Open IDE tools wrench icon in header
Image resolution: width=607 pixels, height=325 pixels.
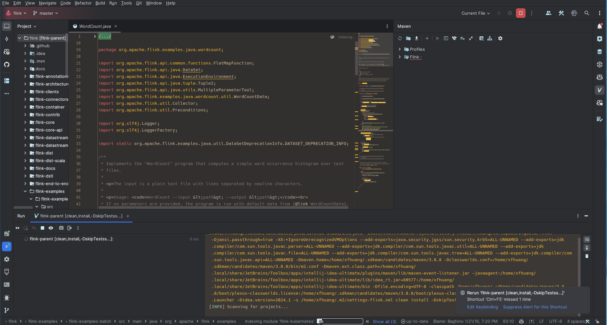(x=561, y=13)
